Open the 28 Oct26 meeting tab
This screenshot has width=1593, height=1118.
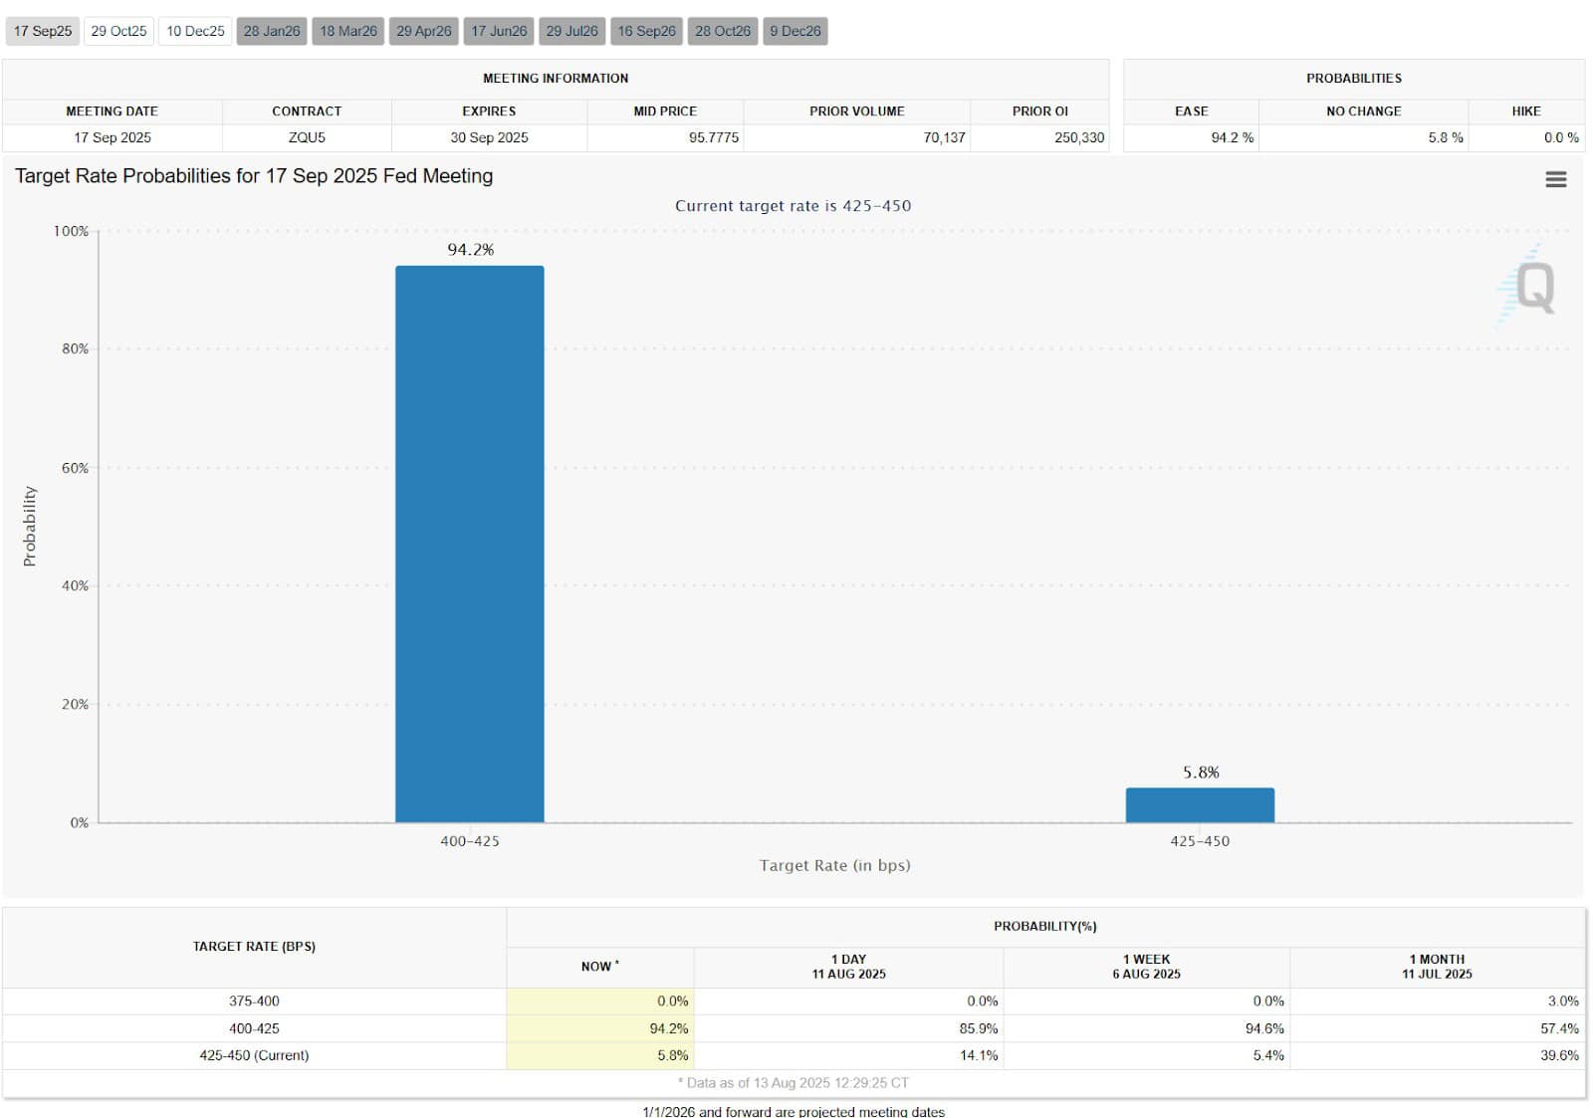coord(723,31)
